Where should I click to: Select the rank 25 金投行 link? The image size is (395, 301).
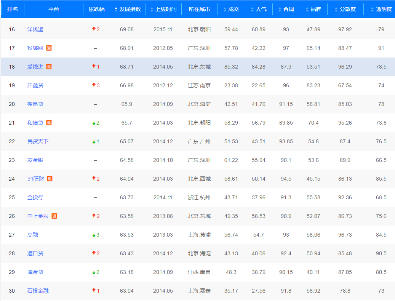point(35,197)
